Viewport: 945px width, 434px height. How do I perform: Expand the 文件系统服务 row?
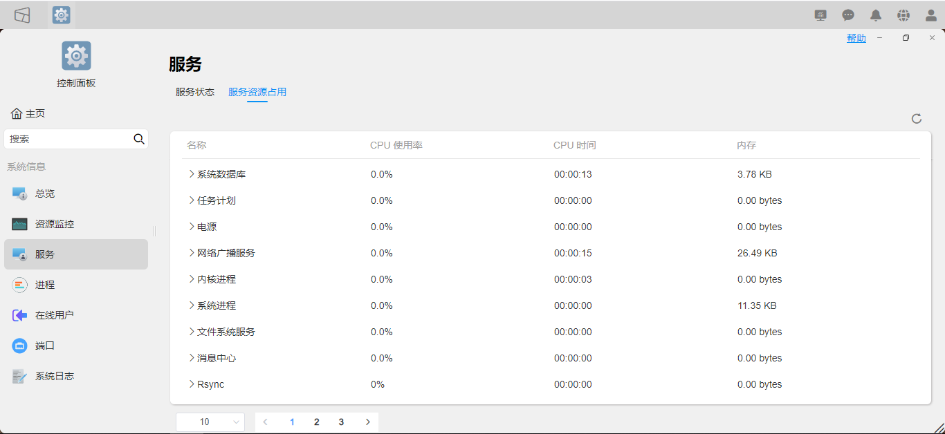pos(192,332)
